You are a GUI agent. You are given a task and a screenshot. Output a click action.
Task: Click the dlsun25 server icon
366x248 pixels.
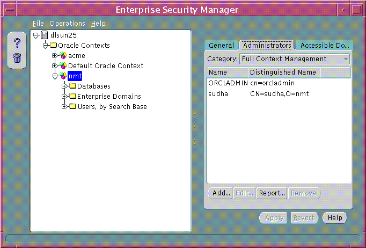pyautogui.click(x=45, y=35)
